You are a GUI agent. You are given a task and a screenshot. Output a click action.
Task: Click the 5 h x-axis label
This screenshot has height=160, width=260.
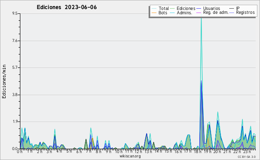(69, 151)
